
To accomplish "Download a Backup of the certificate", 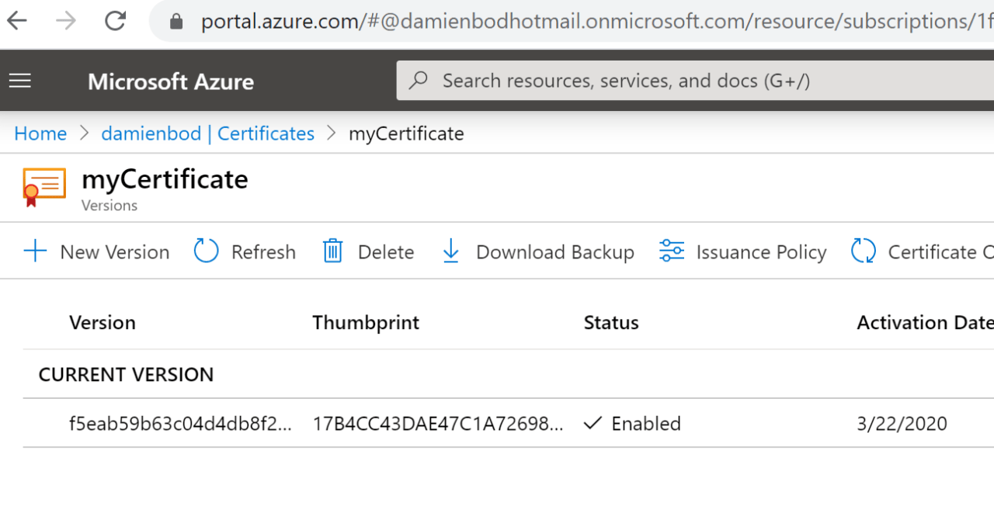I will pyautogui.click(x=537, y=251).
